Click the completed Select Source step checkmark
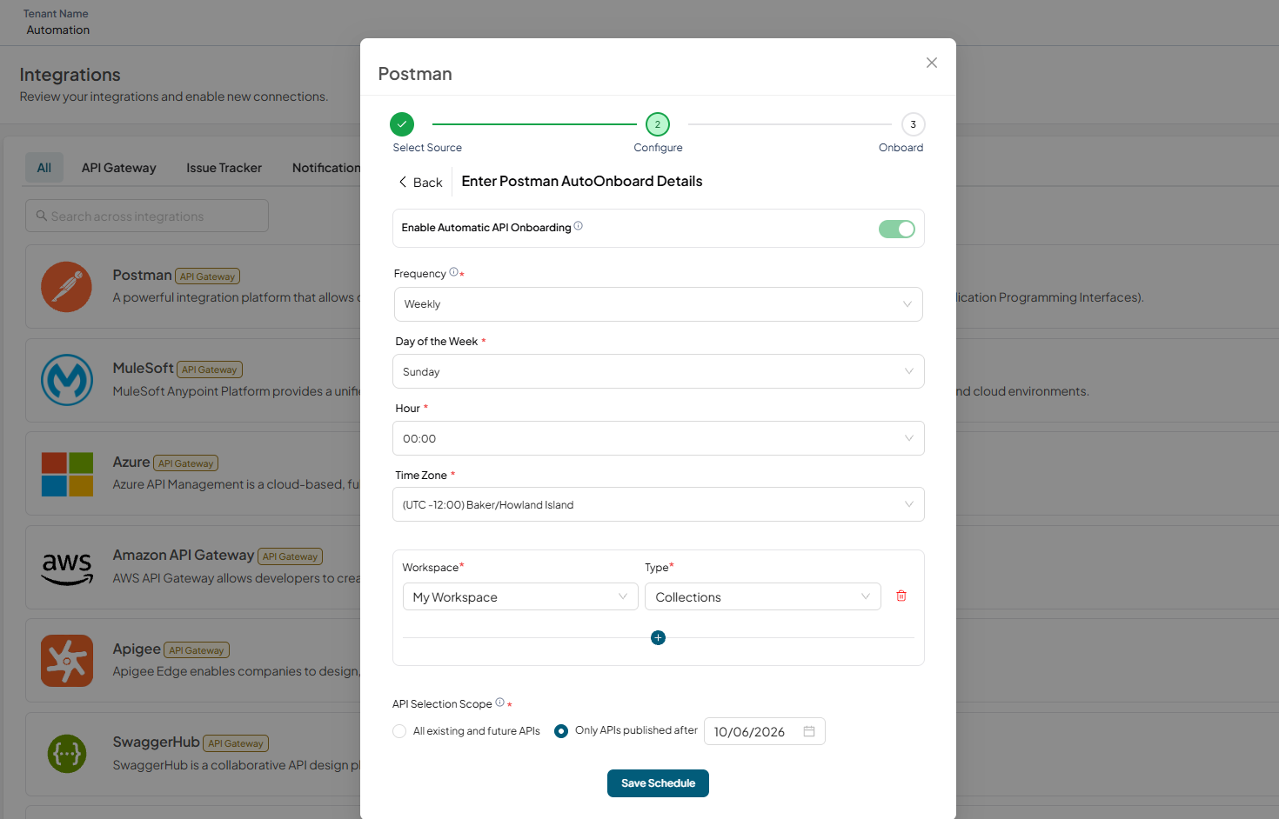The width and height of the screenshot is (1279, 819). click(402, 124)
